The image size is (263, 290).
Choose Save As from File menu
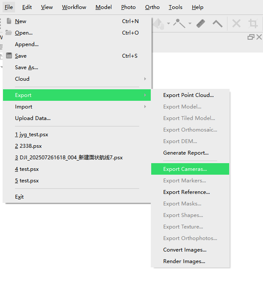tap(27, 67)
